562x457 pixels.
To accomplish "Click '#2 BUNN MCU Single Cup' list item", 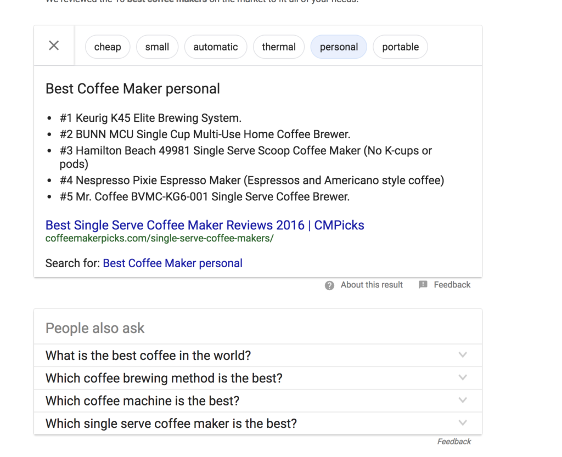I will coord(205,134).
